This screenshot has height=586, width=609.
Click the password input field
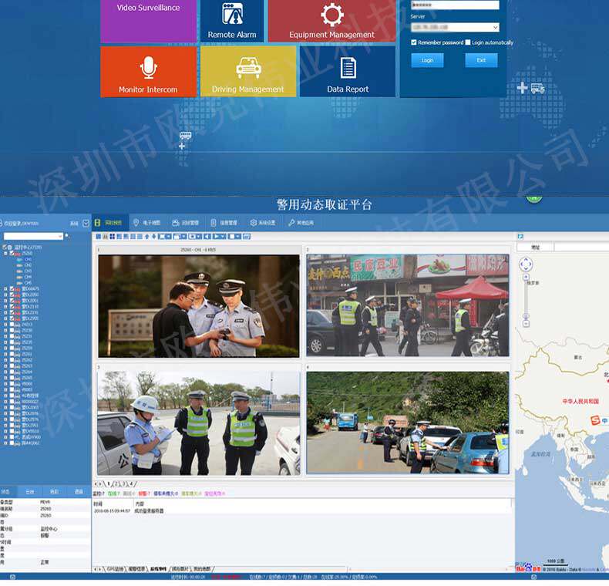click(455, 5)
